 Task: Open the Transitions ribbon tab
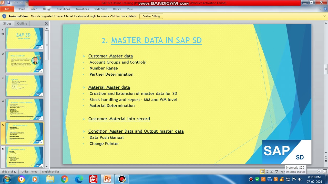(x=63, y=9)
